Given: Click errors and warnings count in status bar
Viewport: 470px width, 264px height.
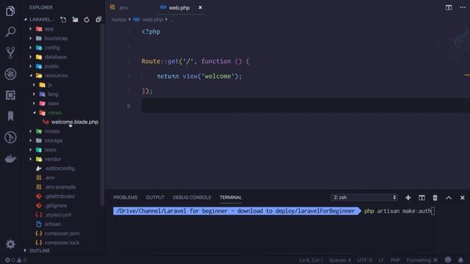Looking at the screenshot, I should click(16, 260).
